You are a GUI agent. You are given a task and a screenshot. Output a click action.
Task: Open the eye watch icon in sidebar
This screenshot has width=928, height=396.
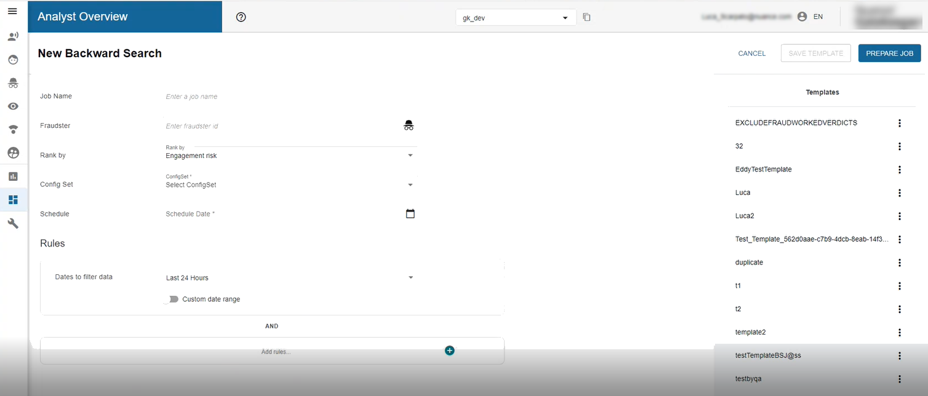coord(13,106)
